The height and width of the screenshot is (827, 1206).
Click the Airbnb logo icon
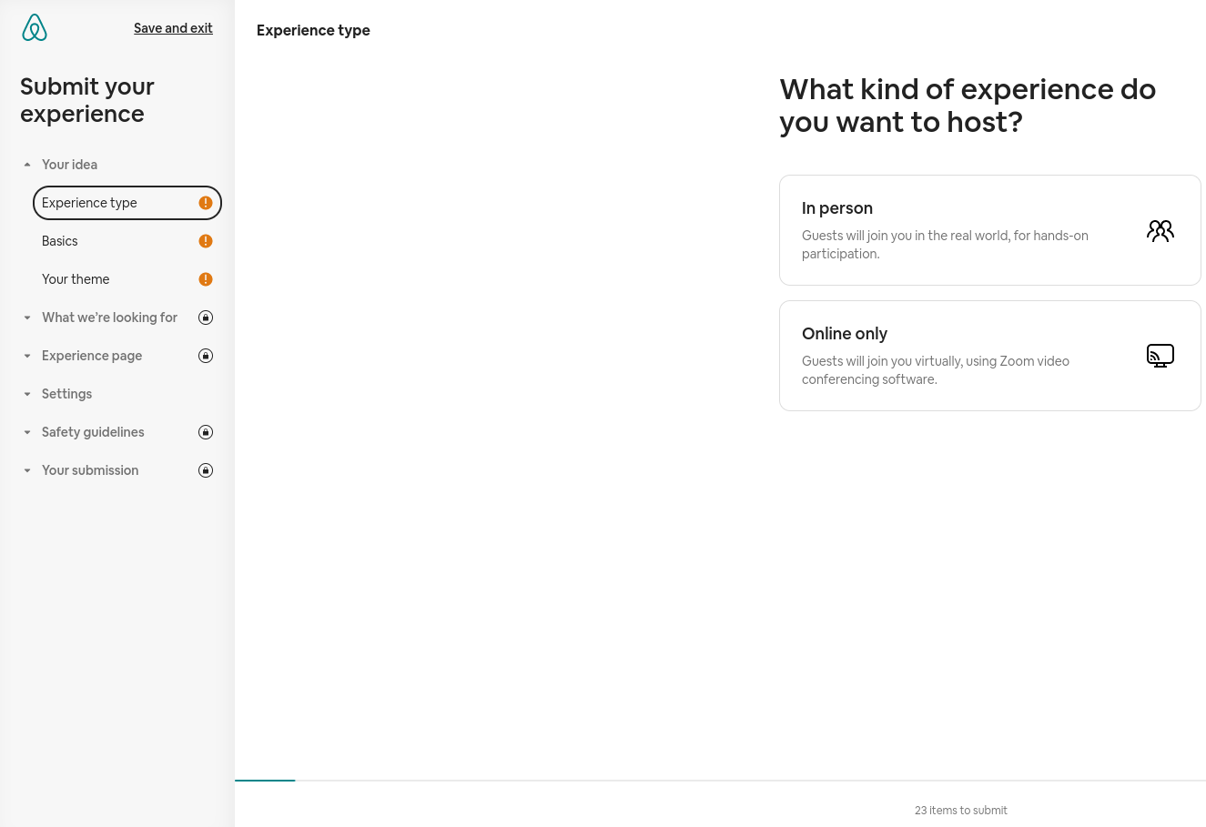tap(35, 28)
